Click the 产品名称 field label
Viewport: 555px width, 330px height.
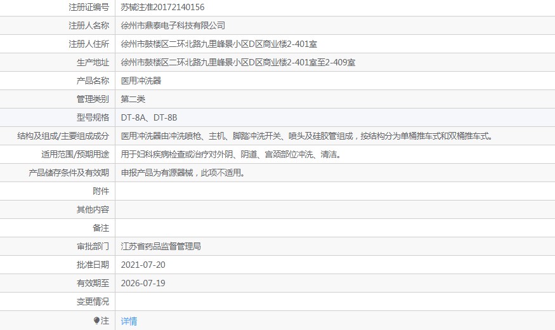click(93, 81)
